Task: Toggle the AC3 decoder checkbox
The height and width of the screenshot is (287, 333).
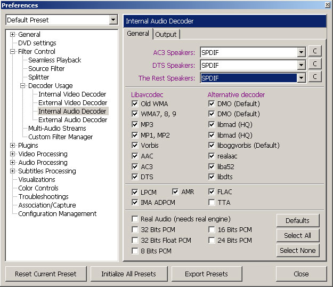Action: pyautogui.click(x=135, y=166)
